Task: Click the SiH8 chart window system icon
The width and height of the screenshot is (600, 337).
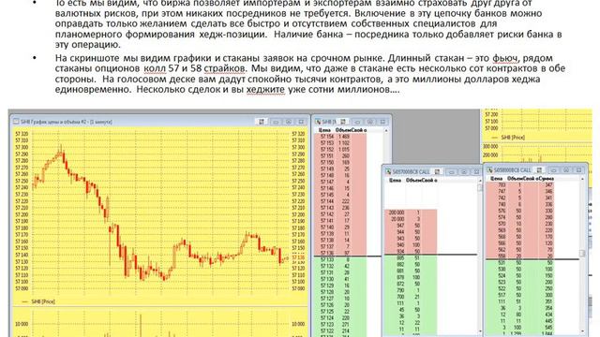Action: (16, 122)
